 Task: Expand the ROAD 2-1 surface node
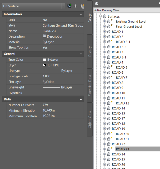pyautogui.click(x=104, y=42)
